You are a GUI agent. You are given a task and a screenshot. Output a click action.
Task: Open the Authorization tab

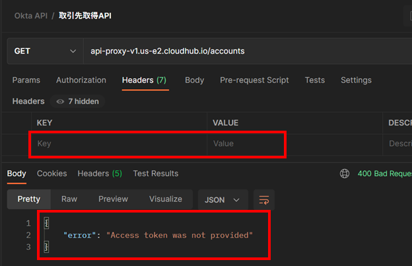(81, 80)
